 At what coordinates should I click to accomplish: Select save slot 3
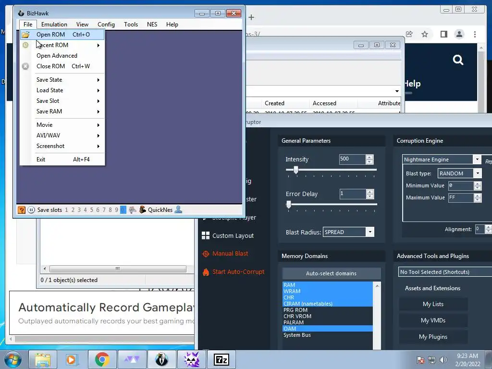(79, 210)
